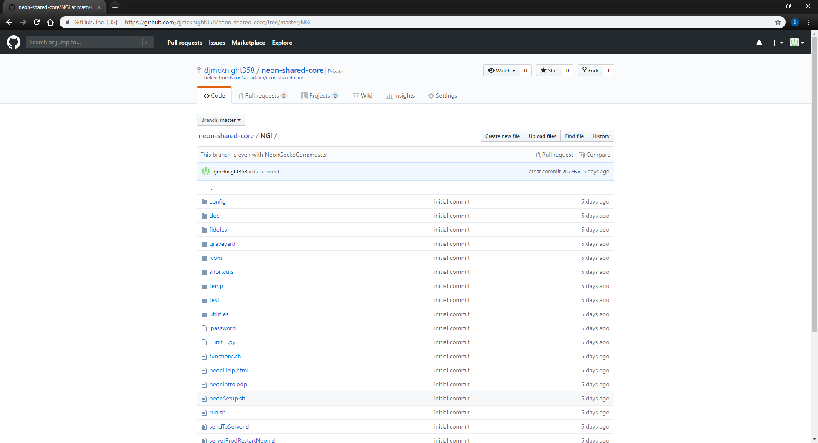Image resolution: width=818 pixels, height=443 pixels.
Task: Focus the Search or jump to field
Action: coord(89,42)
